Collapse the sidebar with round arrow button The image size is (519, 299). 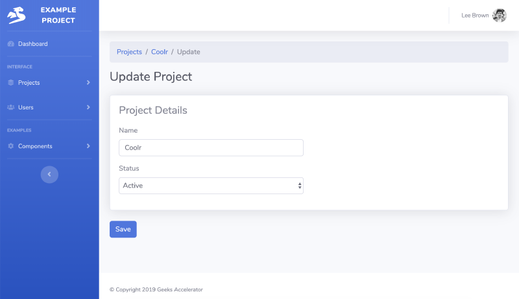pyautogui.click(x=49, y=174)
